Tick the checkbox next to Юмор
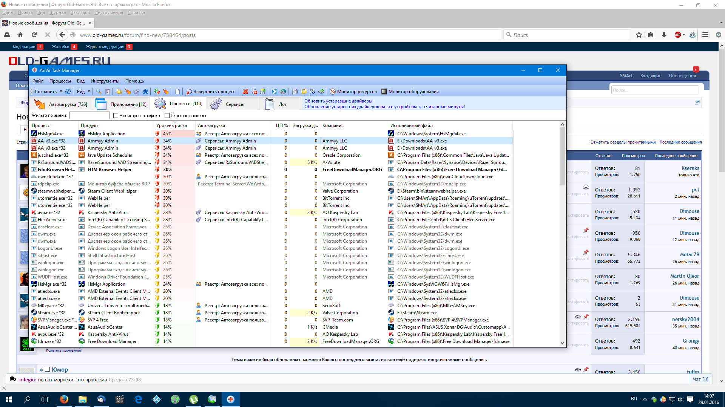725x407 pixels. click(x=48, y=369)
